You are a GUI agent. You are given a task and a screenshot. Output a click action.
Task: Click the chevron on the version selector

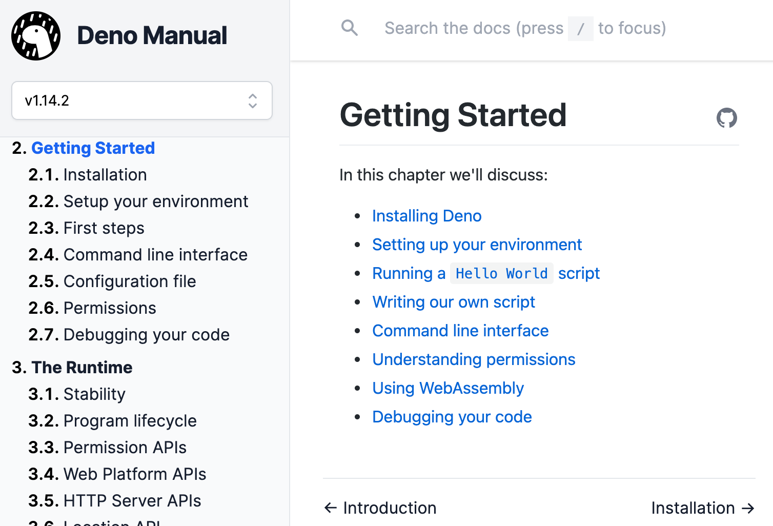252,100
